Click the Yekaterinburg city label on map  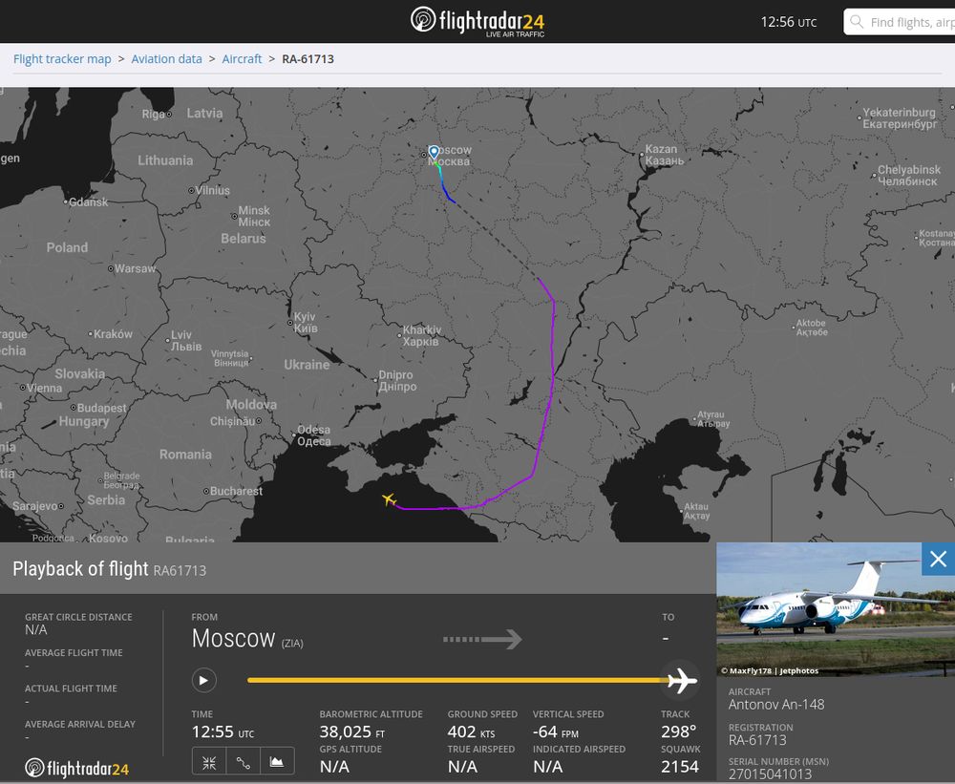point(900,117)
